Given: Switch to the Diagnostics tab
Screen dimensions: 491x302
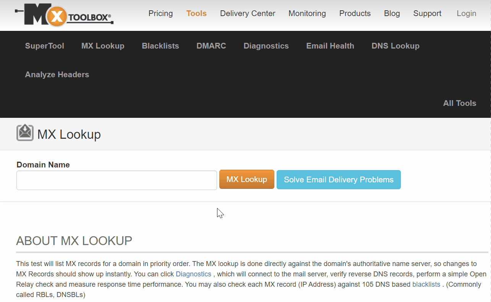Looking at the screenshot, I should click(266, 46).
